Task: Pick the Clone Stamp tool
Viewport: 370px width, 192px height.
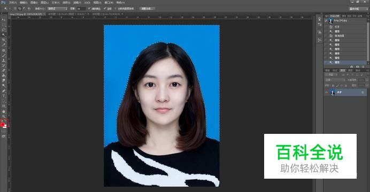Action: click(4, 60)
